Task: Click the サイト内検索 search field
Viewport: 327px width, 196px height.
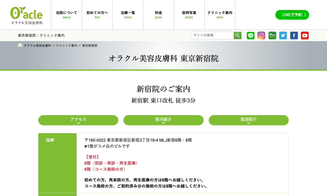Action: pos(212,35)
